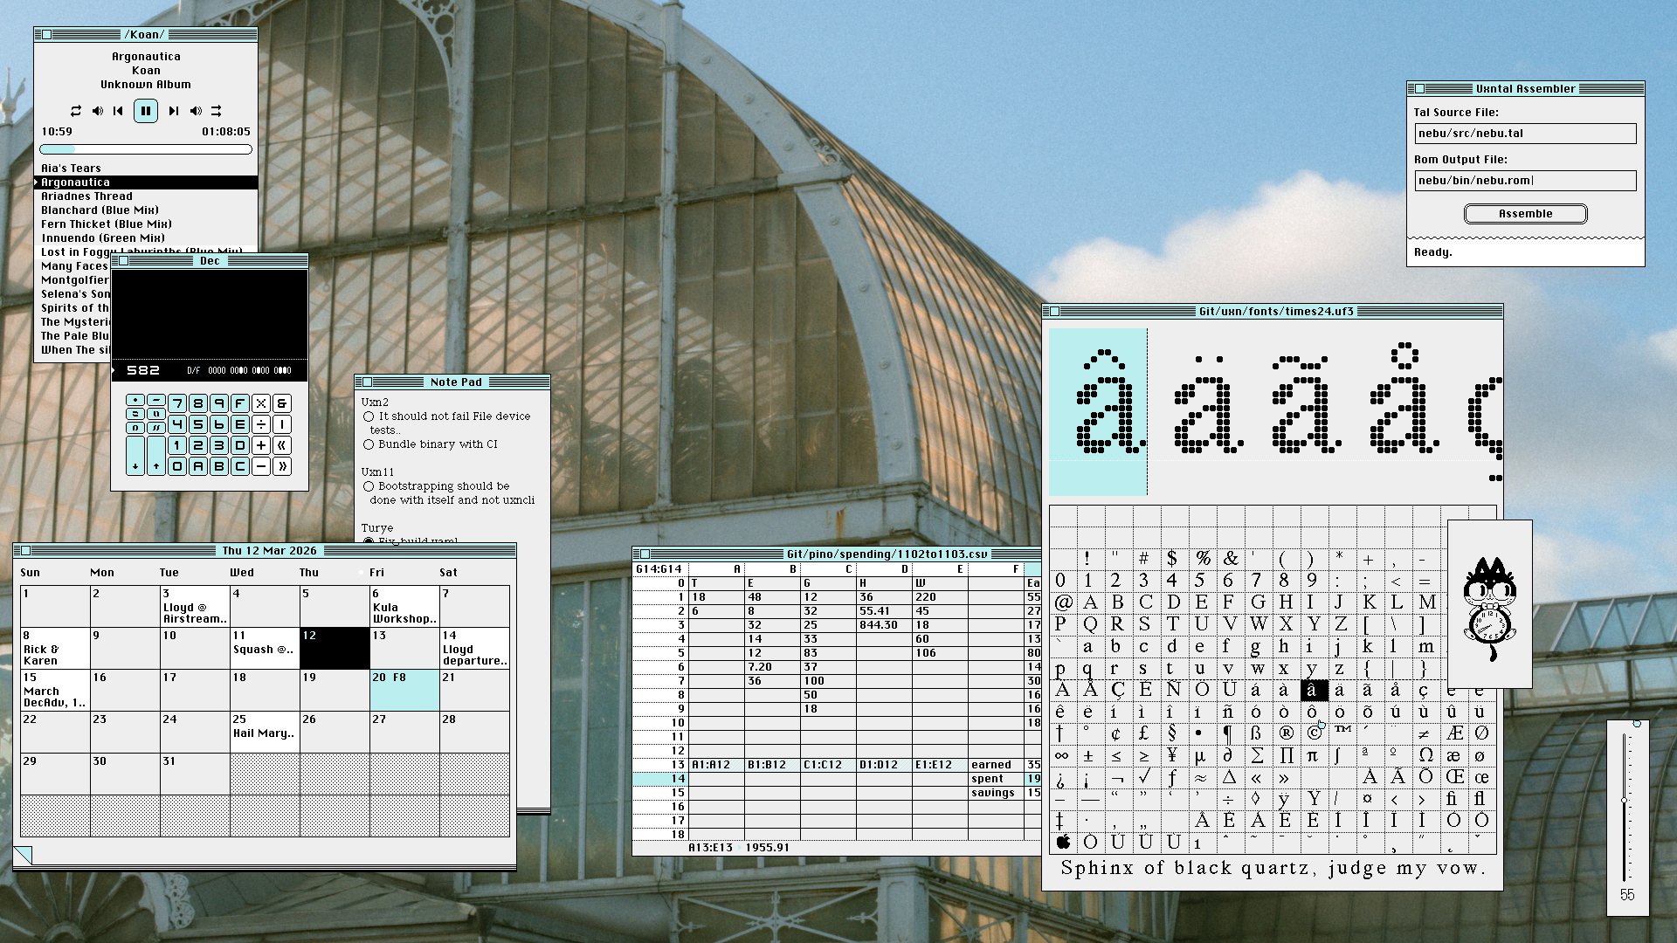1677x943 pixels.
Task: Click the Assemble button
Action: coord(1525,214)
